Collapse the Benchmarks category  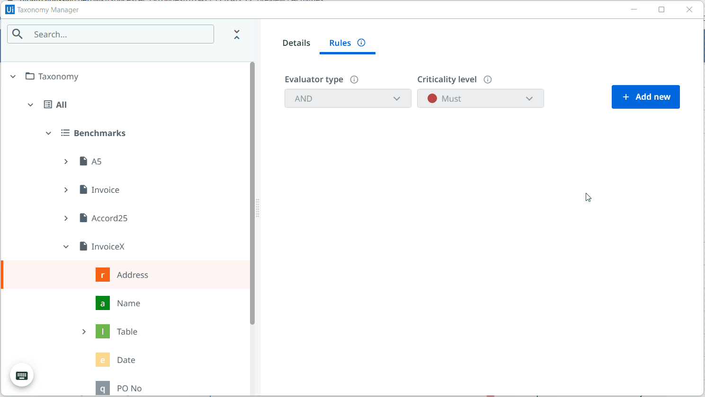48,133
